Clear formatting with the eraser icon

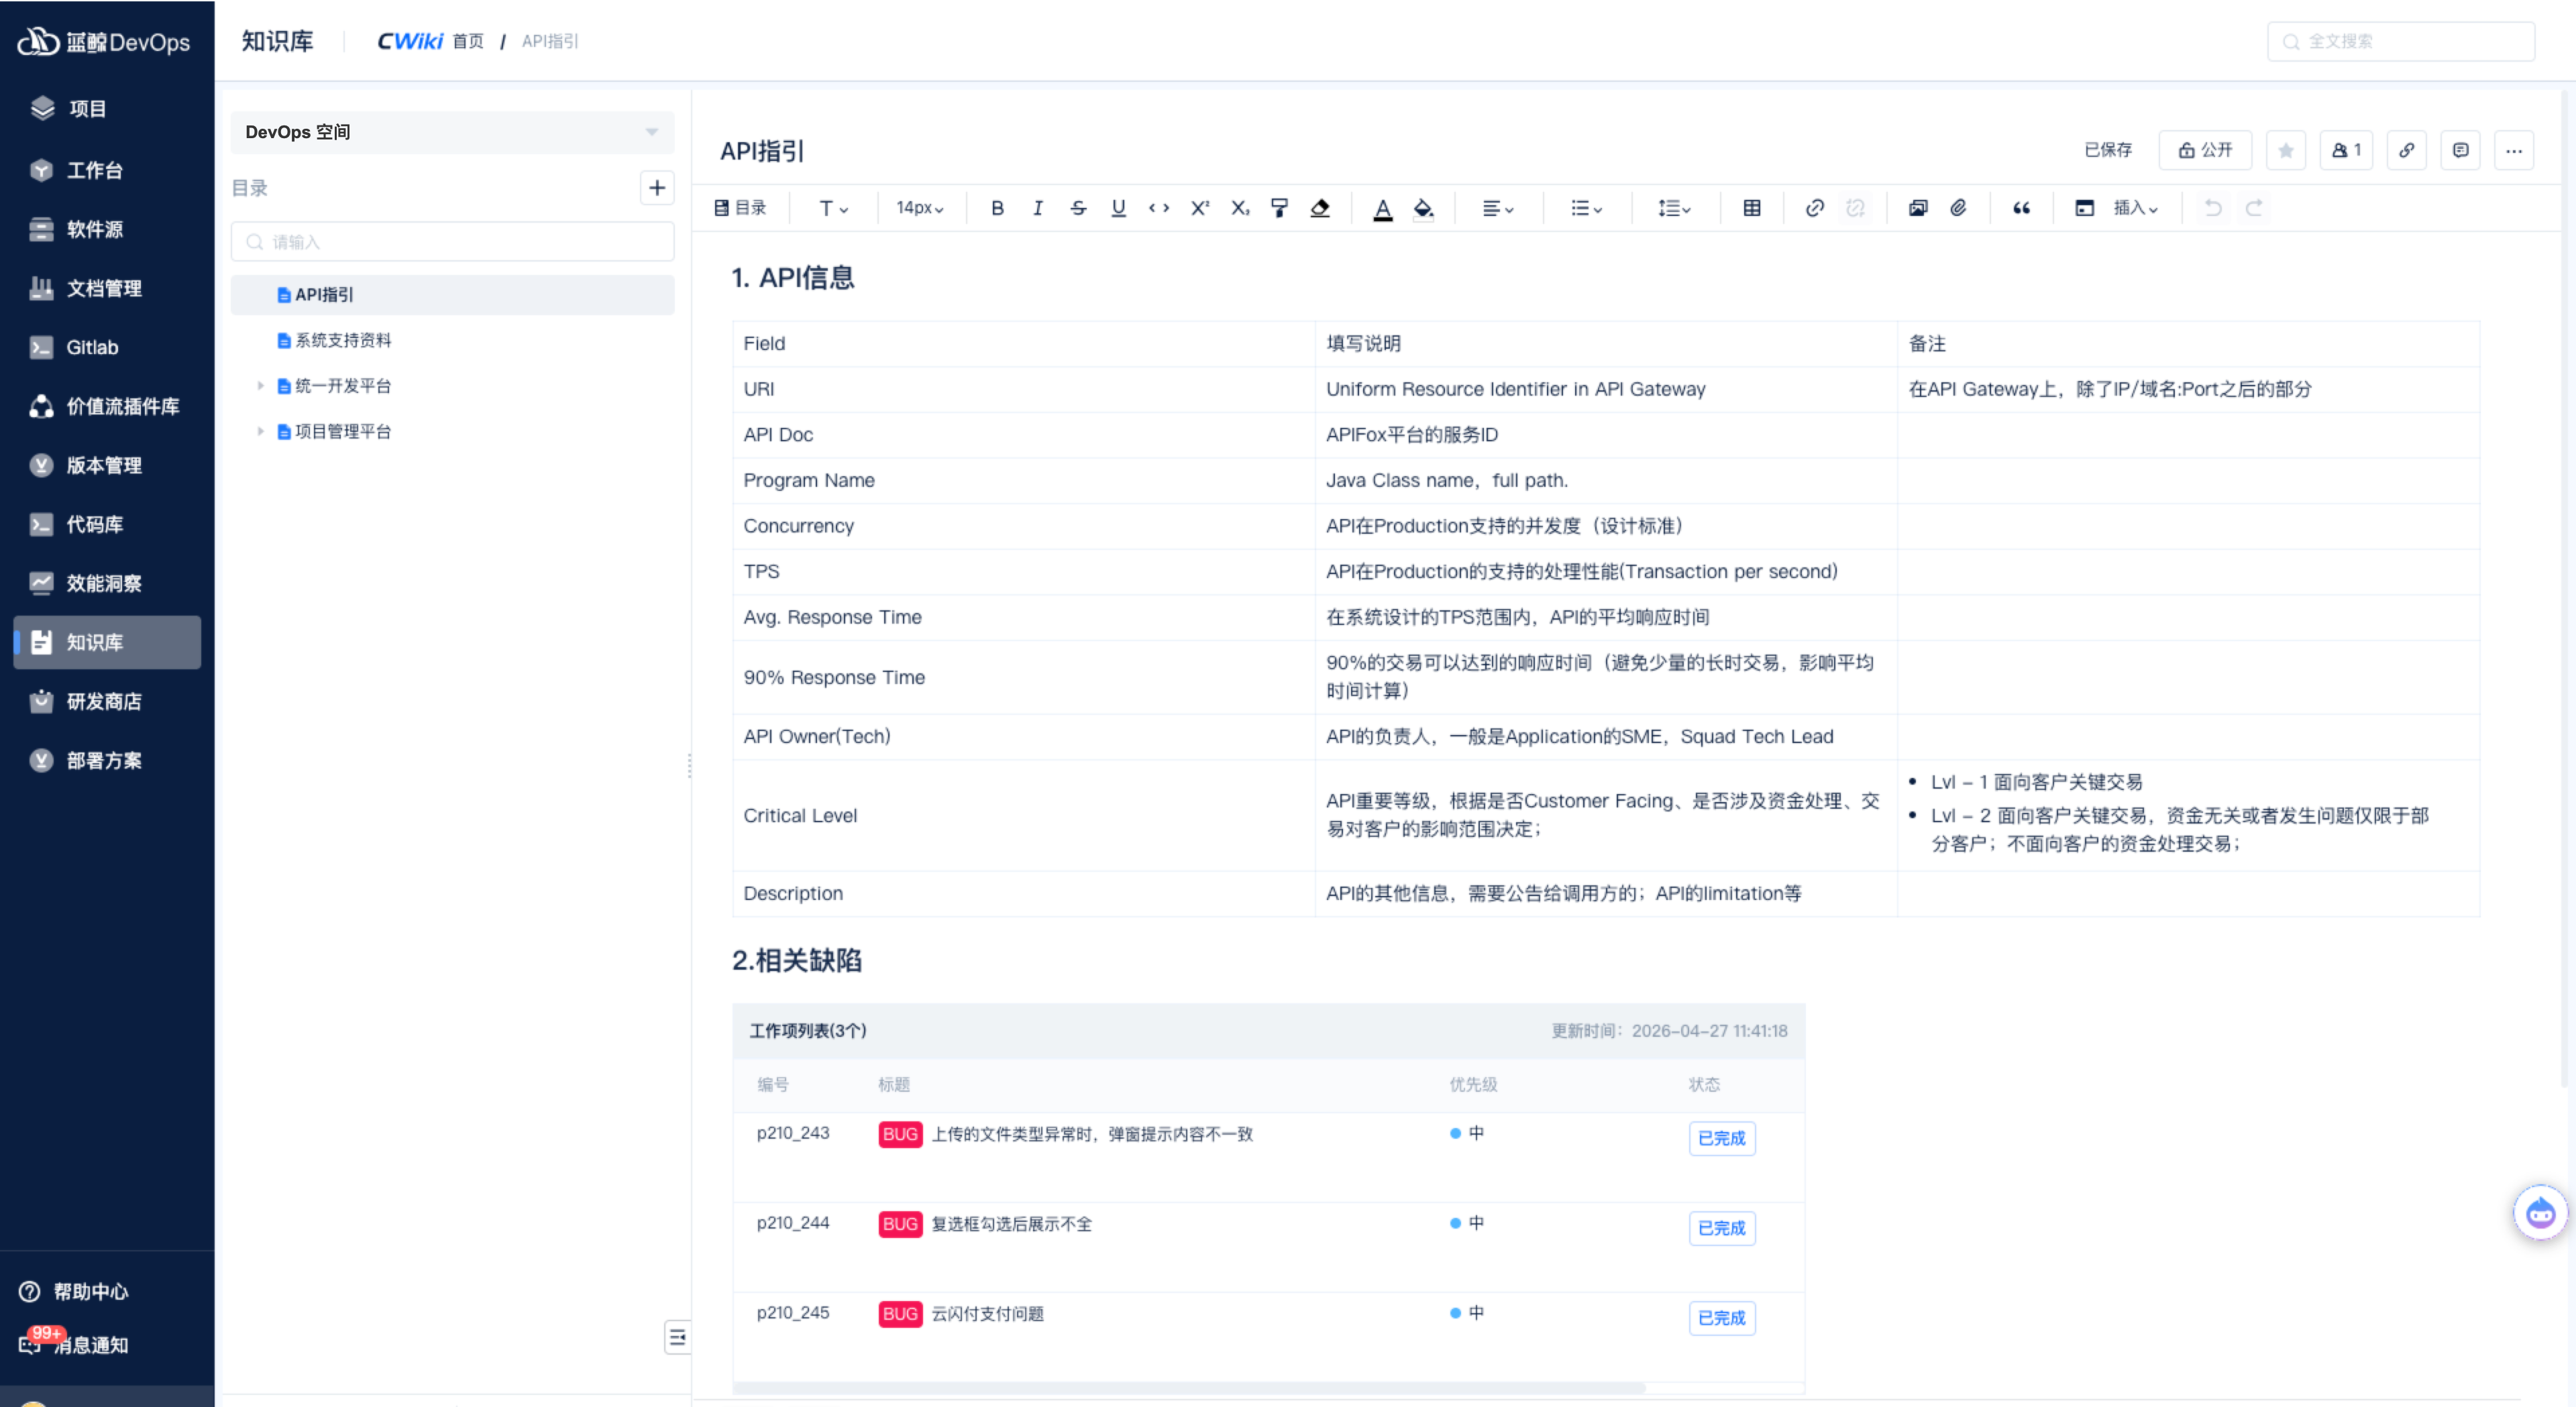point(1320,208)
